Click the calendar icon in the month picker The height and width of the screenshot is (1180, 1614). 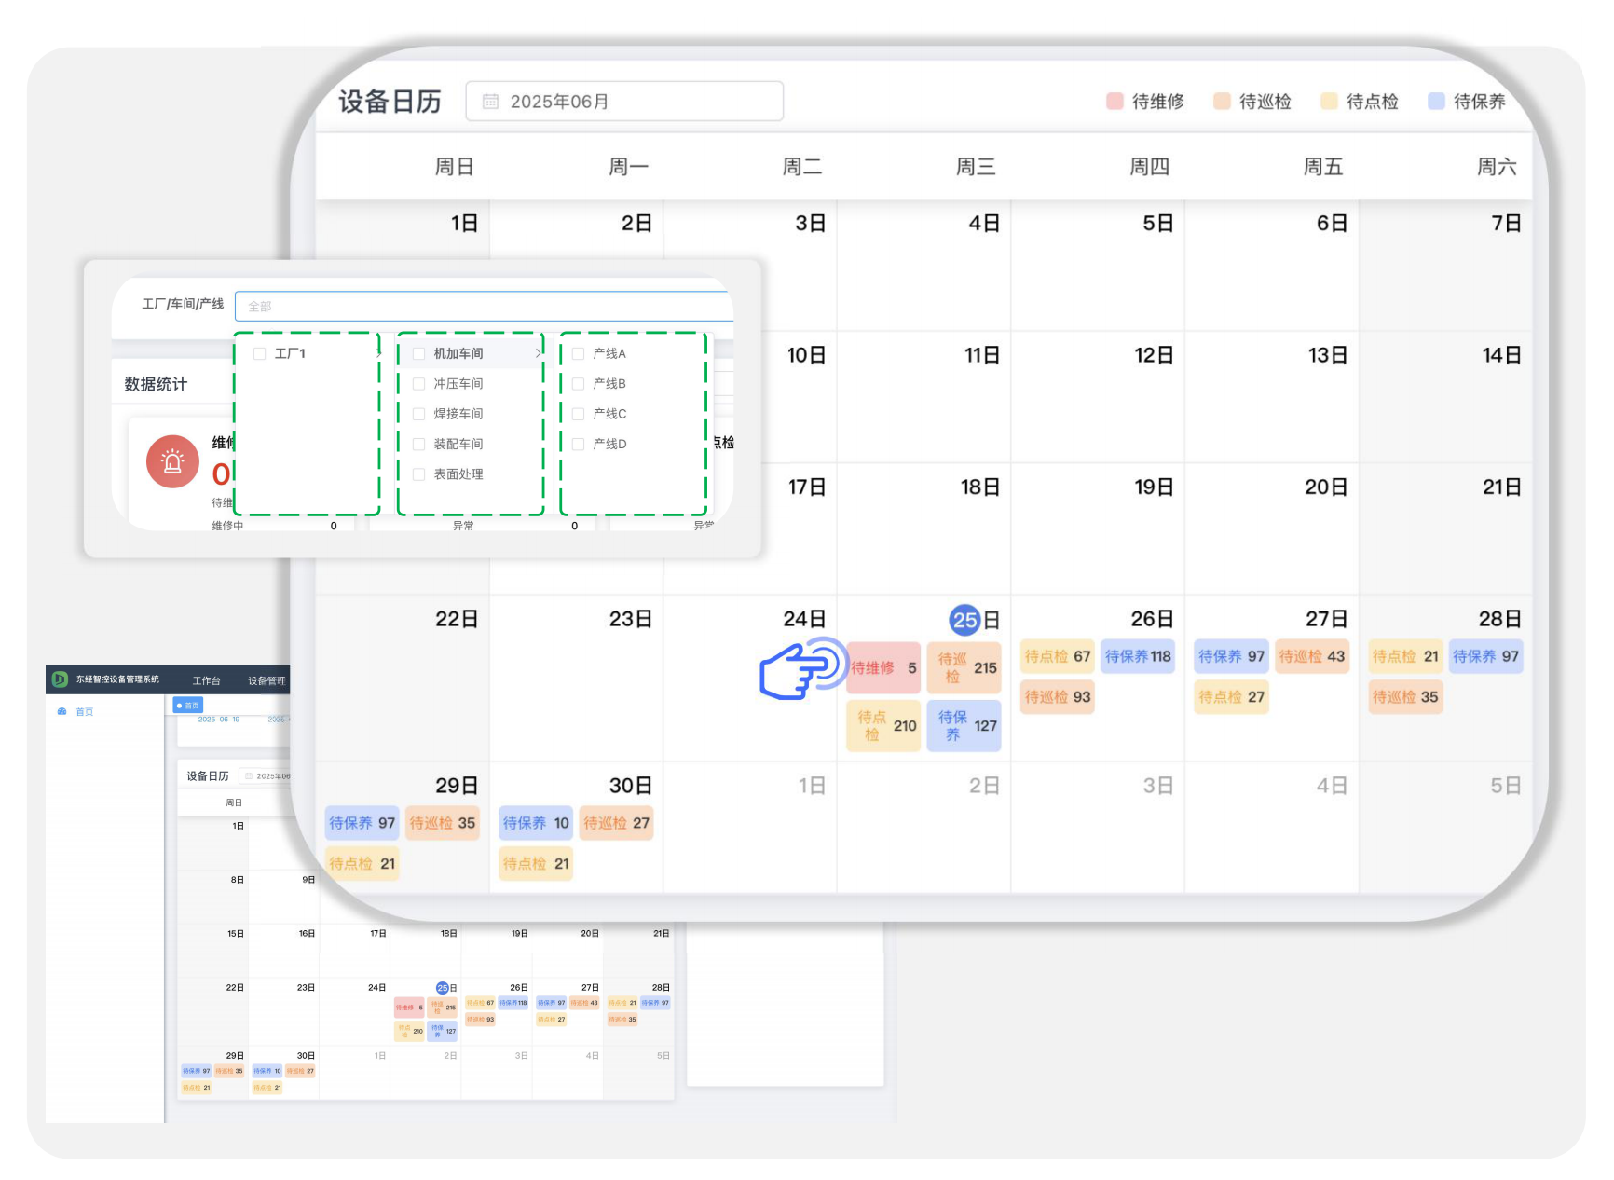[490, 102]
